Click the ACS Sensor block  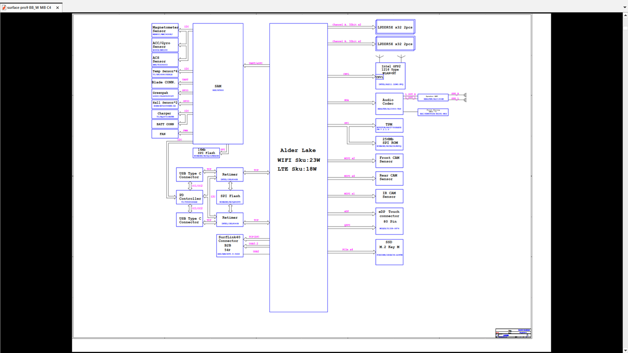(165, 60)
